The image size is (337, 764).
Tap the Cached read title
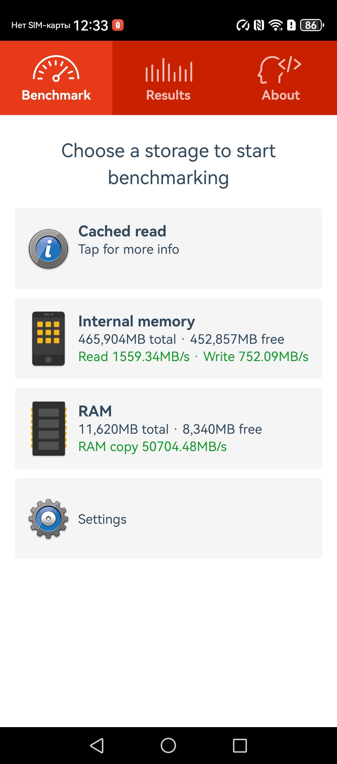[122, 231]
